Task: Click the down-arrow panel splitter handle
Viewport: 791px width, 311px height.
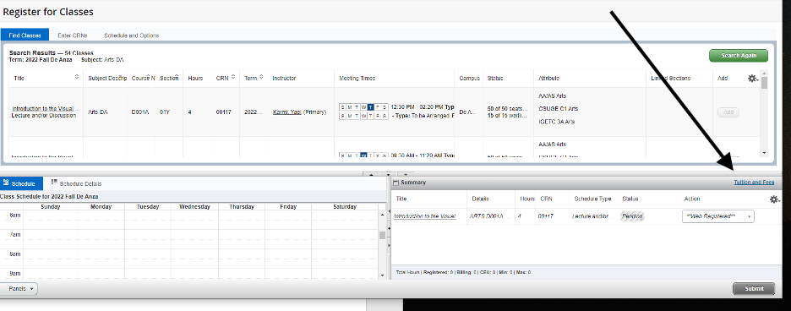Action: coord(388,175)
